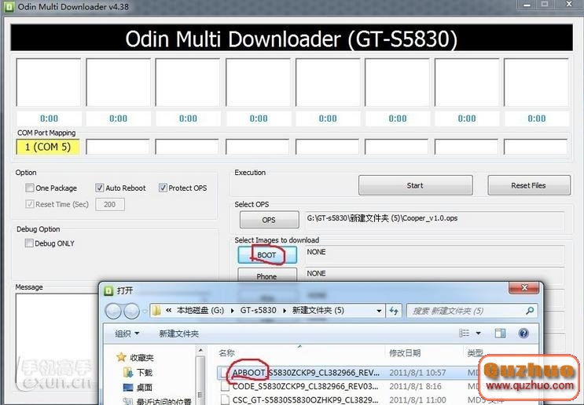Image resolution: width=584 pixels, height=405 pixels.
Task: Open help with the blue question mark icon
Action: pos(523,334)
